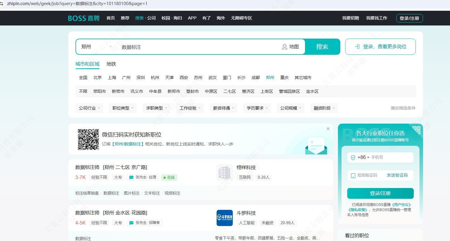Click the 手机号 input field

click(391, 157)
